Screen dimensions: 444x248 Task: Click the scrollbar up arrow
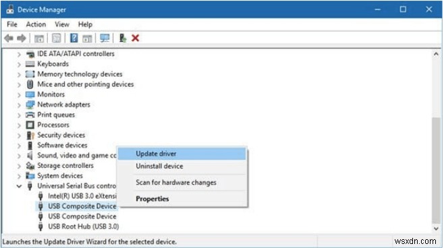click(436, 54)
